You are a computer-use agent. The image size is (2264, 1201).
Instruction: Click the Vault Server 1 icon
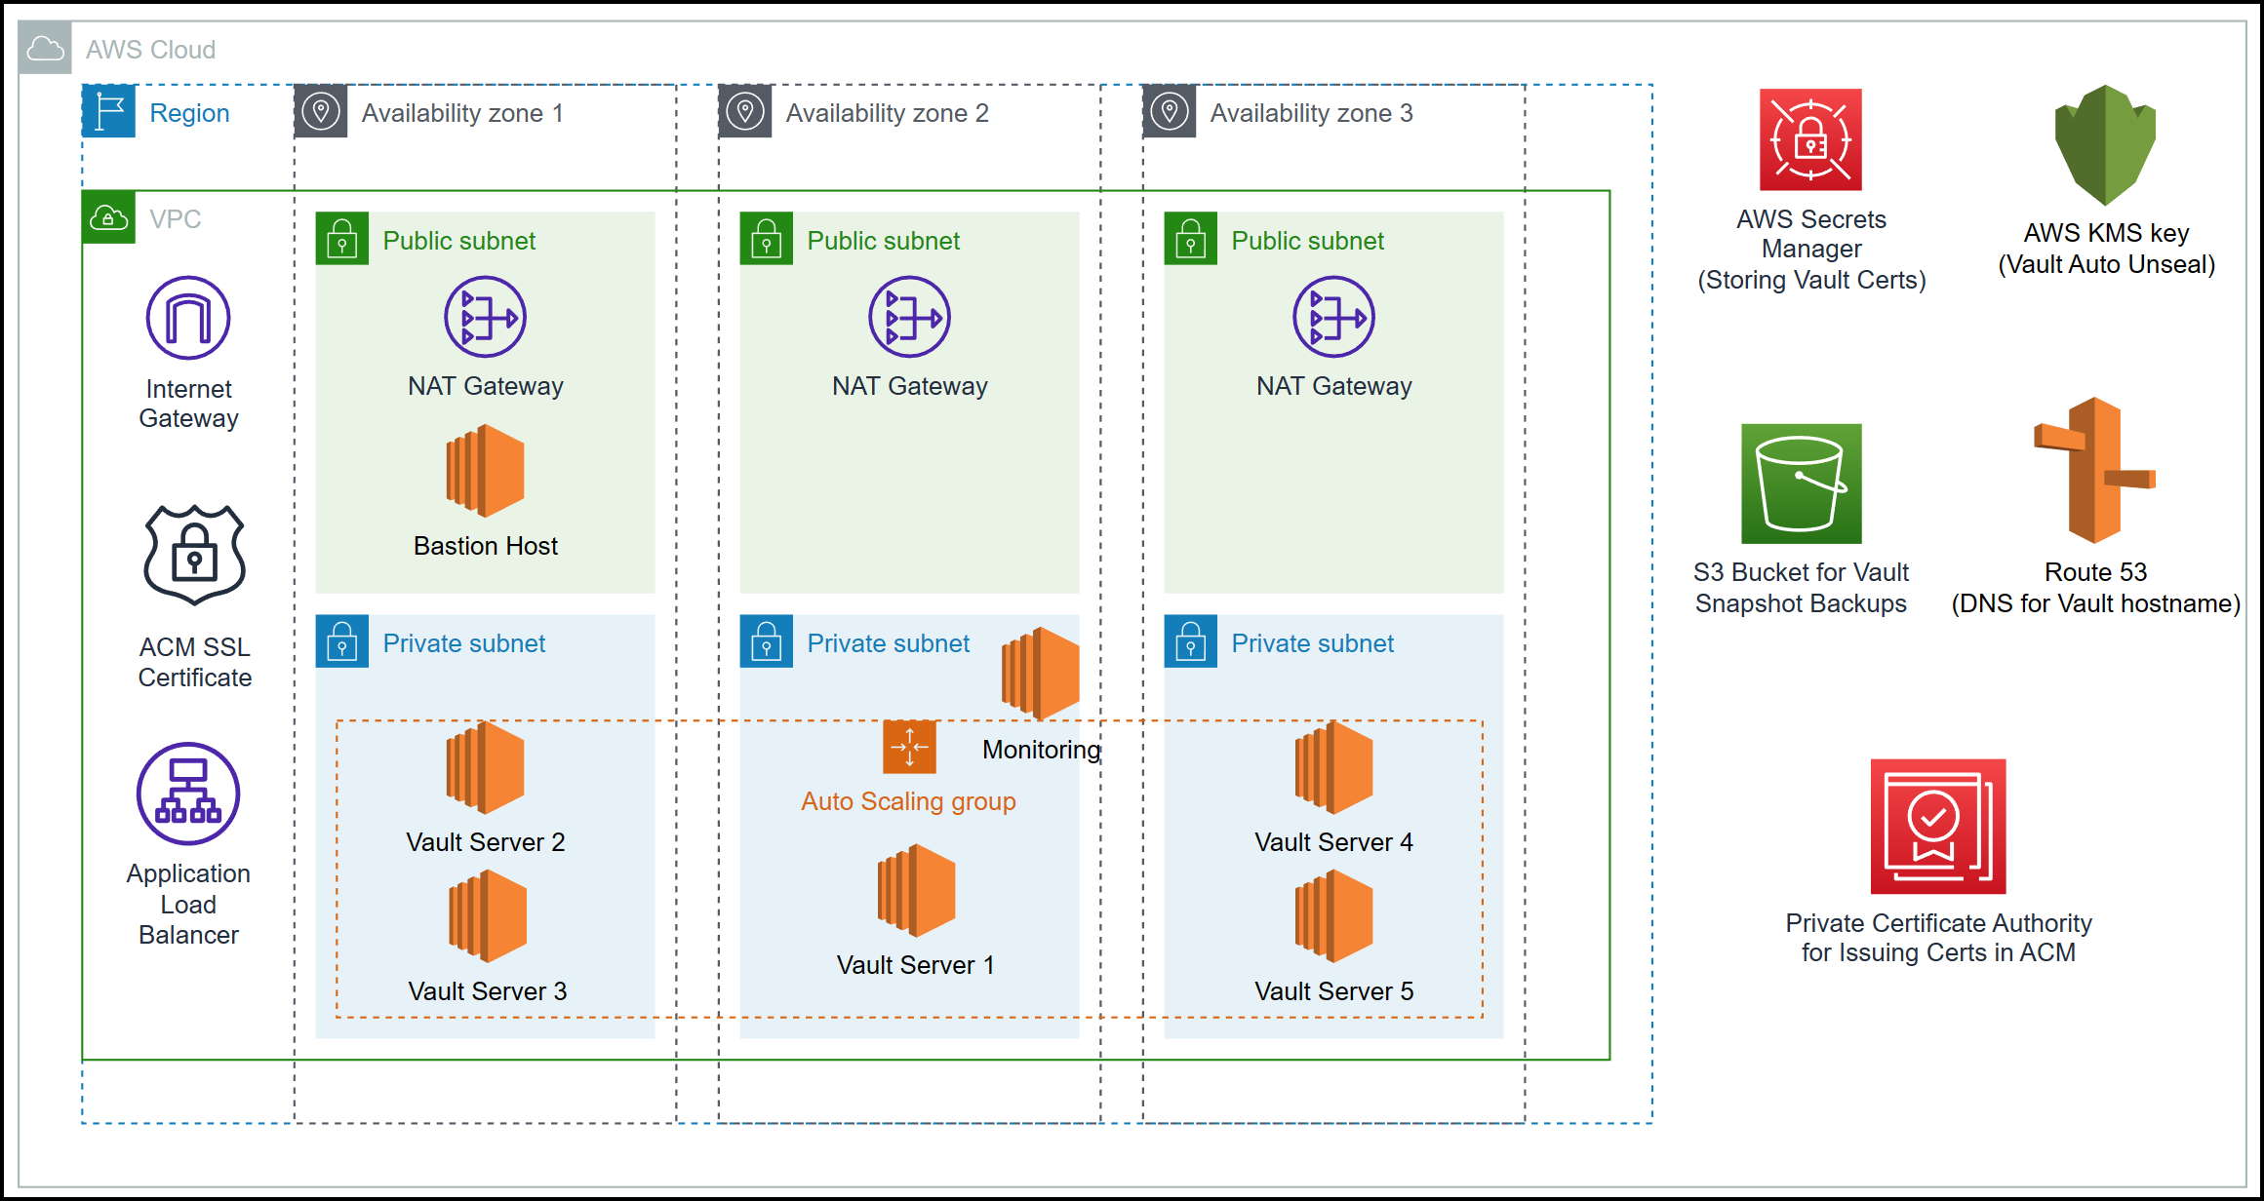915,892
